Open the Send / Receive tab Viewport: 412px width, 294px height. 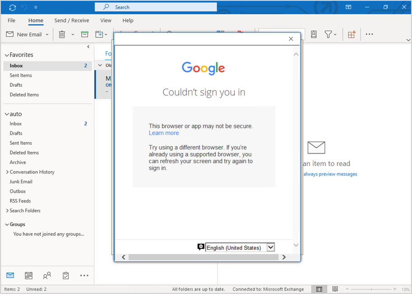tap(71, 20)
